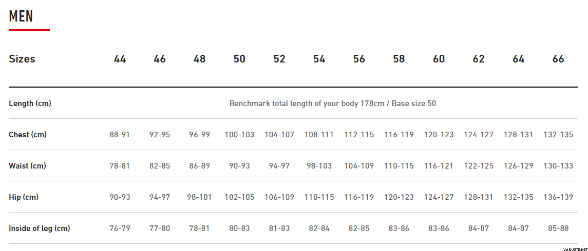This screenshot has width=588, height=251.
Task: Select inside leg value 76-79
Action: click(x=120, y=228)
